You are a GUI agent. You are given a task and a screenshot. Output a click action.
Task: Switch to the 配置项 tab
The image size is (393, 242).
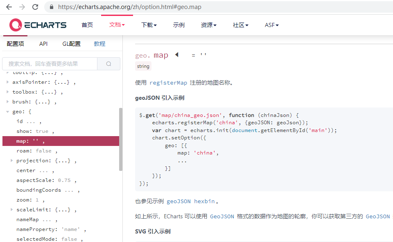(15, 44)
